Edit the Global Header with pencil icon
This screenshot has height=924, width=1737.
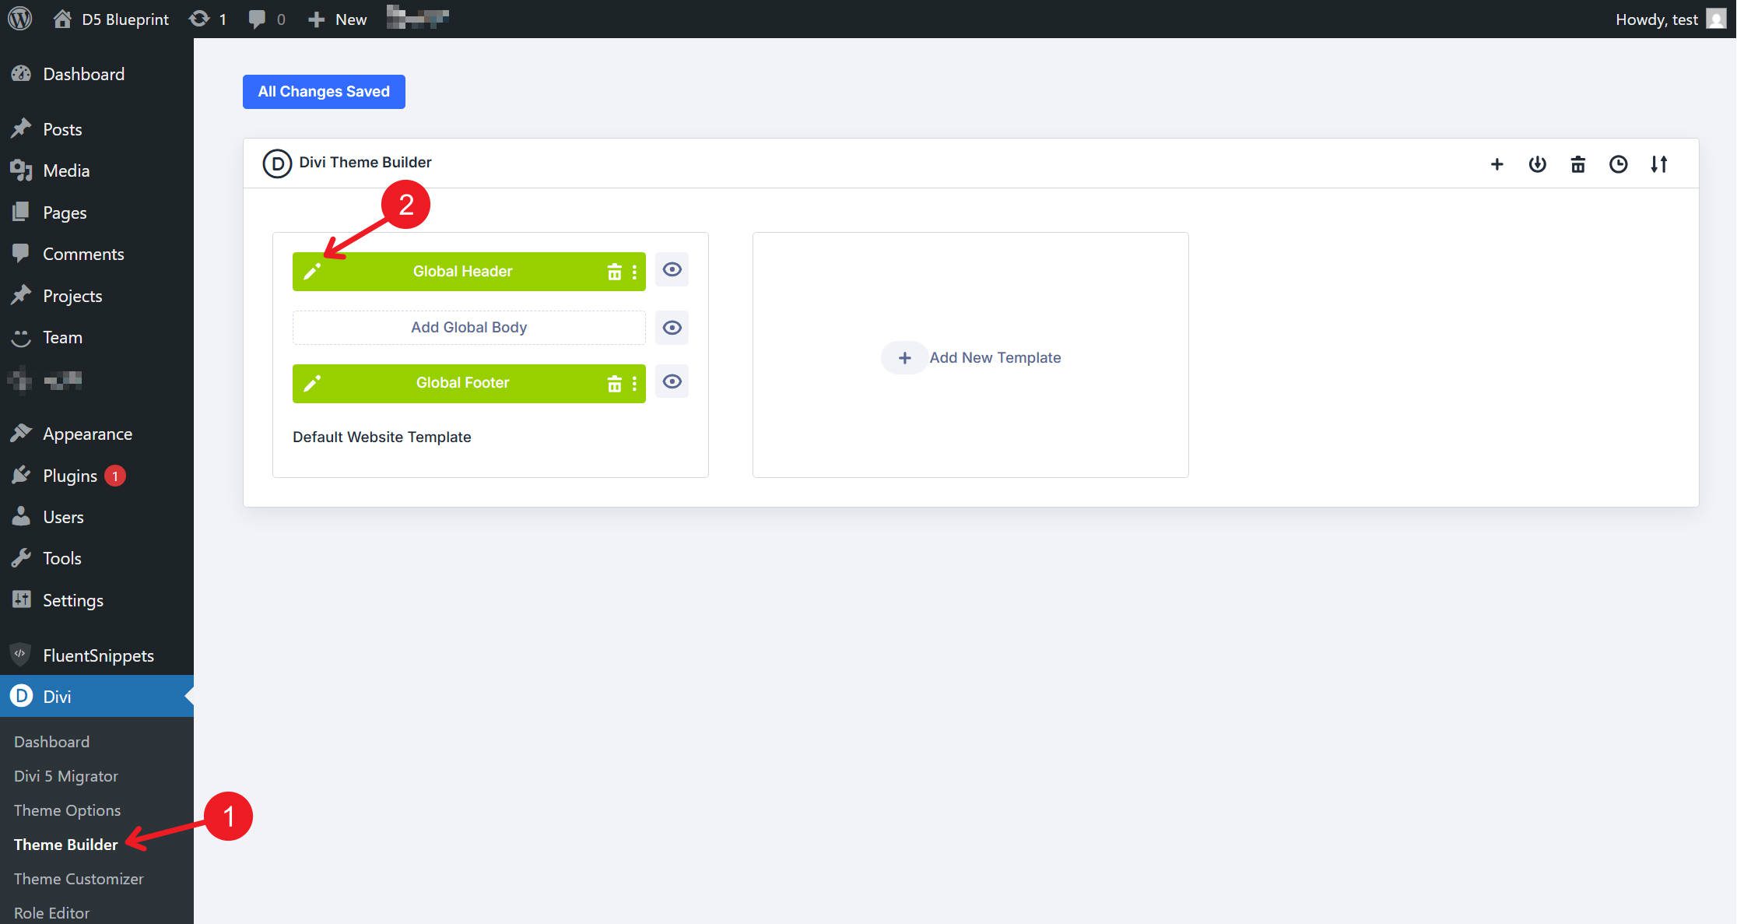pyautogui.click(x=312, y=272)
